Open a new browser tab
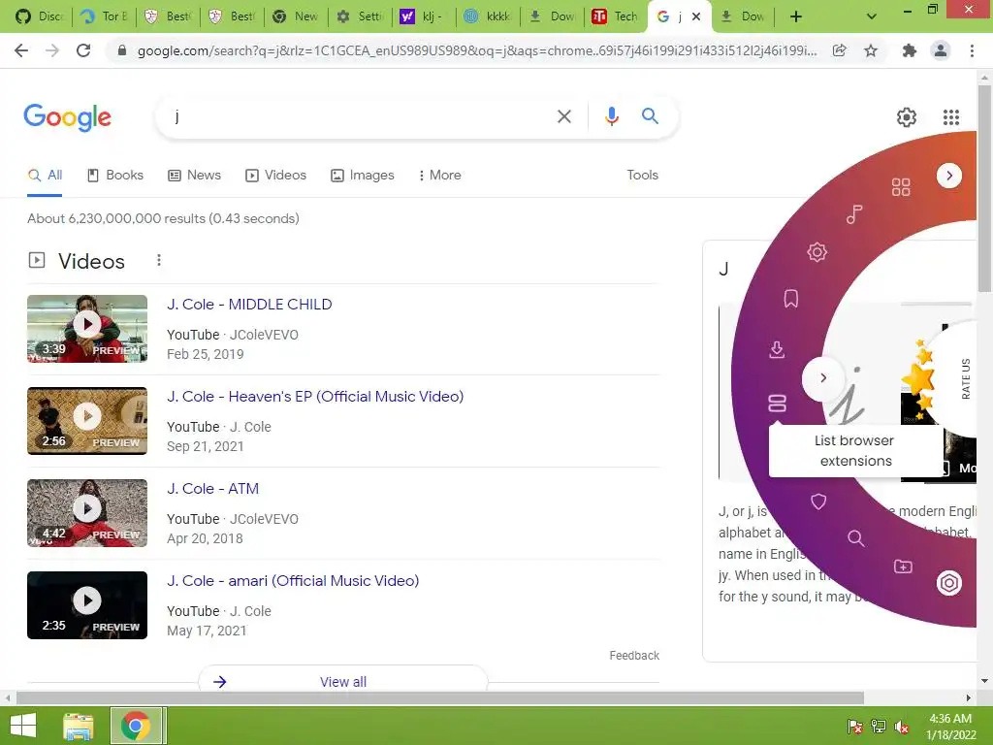Screen dimensions: 993x745 coord(796,16)
